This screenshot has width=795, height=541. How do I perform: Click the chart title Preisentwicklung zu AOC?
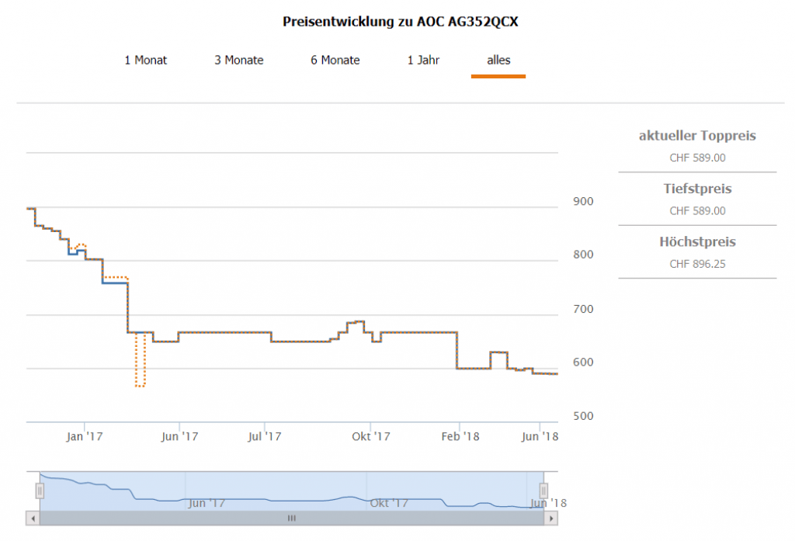(400, 22)
